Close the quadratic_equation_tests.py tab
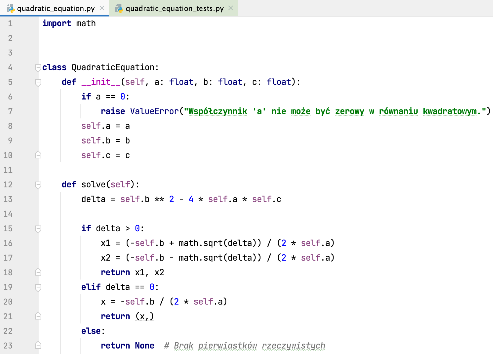493x354 pixels. click(231, 8)
